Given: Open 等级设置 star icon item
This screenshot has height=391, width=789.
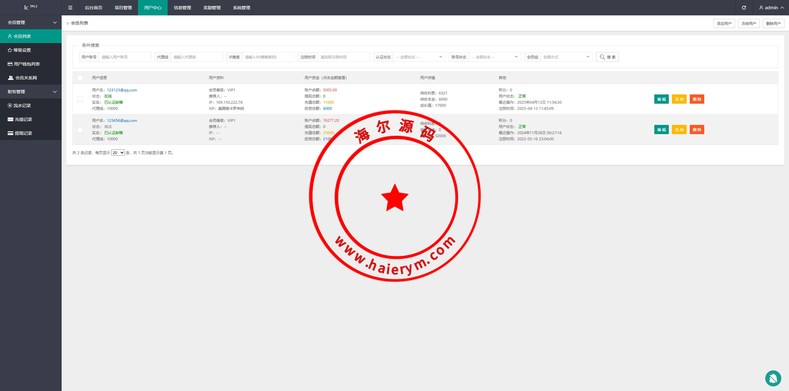Looking at the screenshot, I should 22,50.
